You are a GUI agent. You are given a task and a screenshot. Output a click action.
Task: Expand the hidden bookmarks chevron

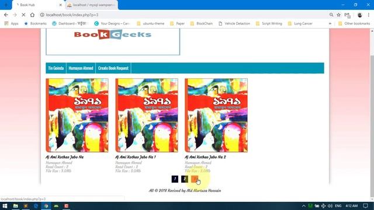click(330, 23)
